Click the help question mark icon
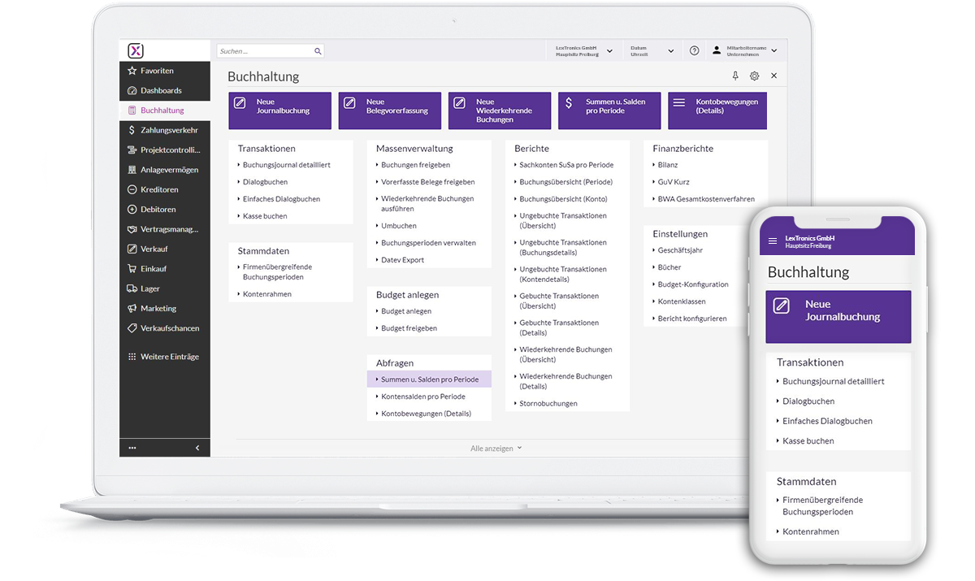This screenshot has width=975, height=581. tap(694, 50)
